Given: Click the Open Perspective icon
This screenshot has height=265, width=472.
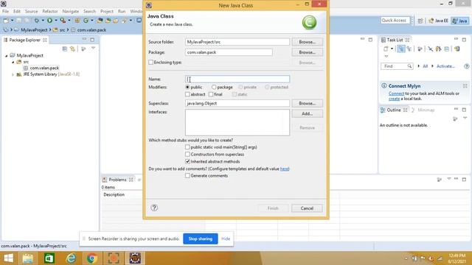Looking at the screenshot, I should (x=420, y=21).
